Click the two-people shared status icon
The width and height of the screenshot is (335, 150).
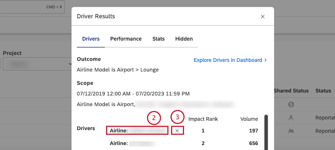pyautogui.click(x=291, y=131)
